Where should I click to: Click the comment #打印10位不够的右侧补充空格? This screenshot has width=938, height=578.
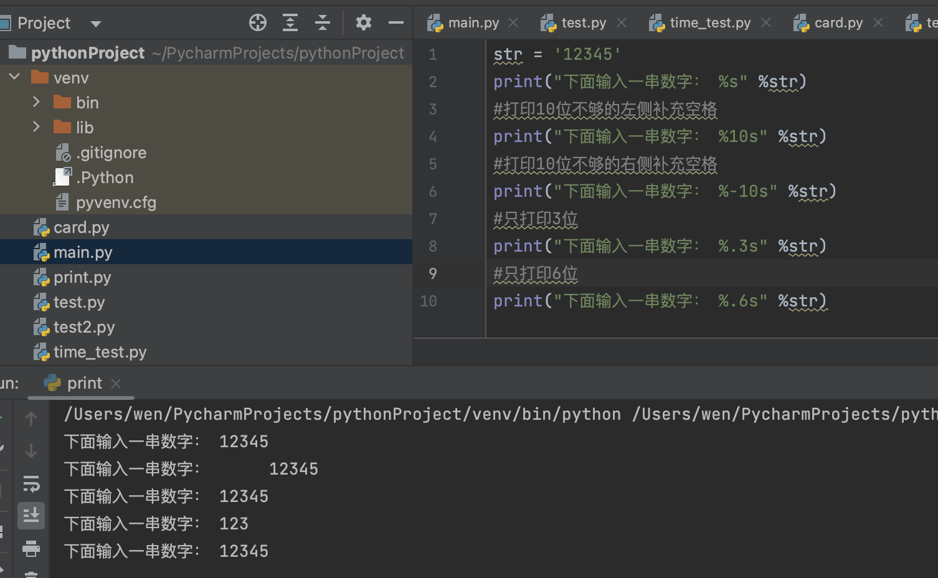pyautogui.click(x=605, y=164)
